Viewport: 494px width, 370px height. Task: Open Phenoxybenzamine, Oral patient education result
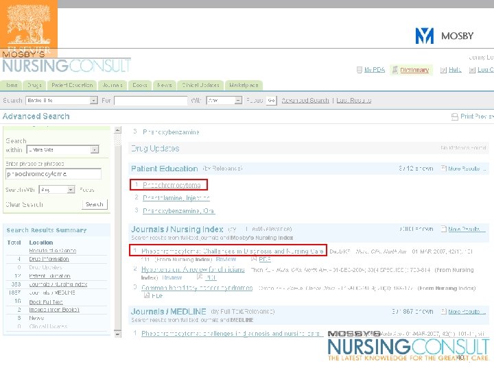[x=178, y=211]
